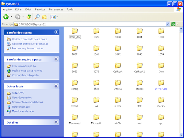Open Meus documentos in Outros locais

pos(22,98)
